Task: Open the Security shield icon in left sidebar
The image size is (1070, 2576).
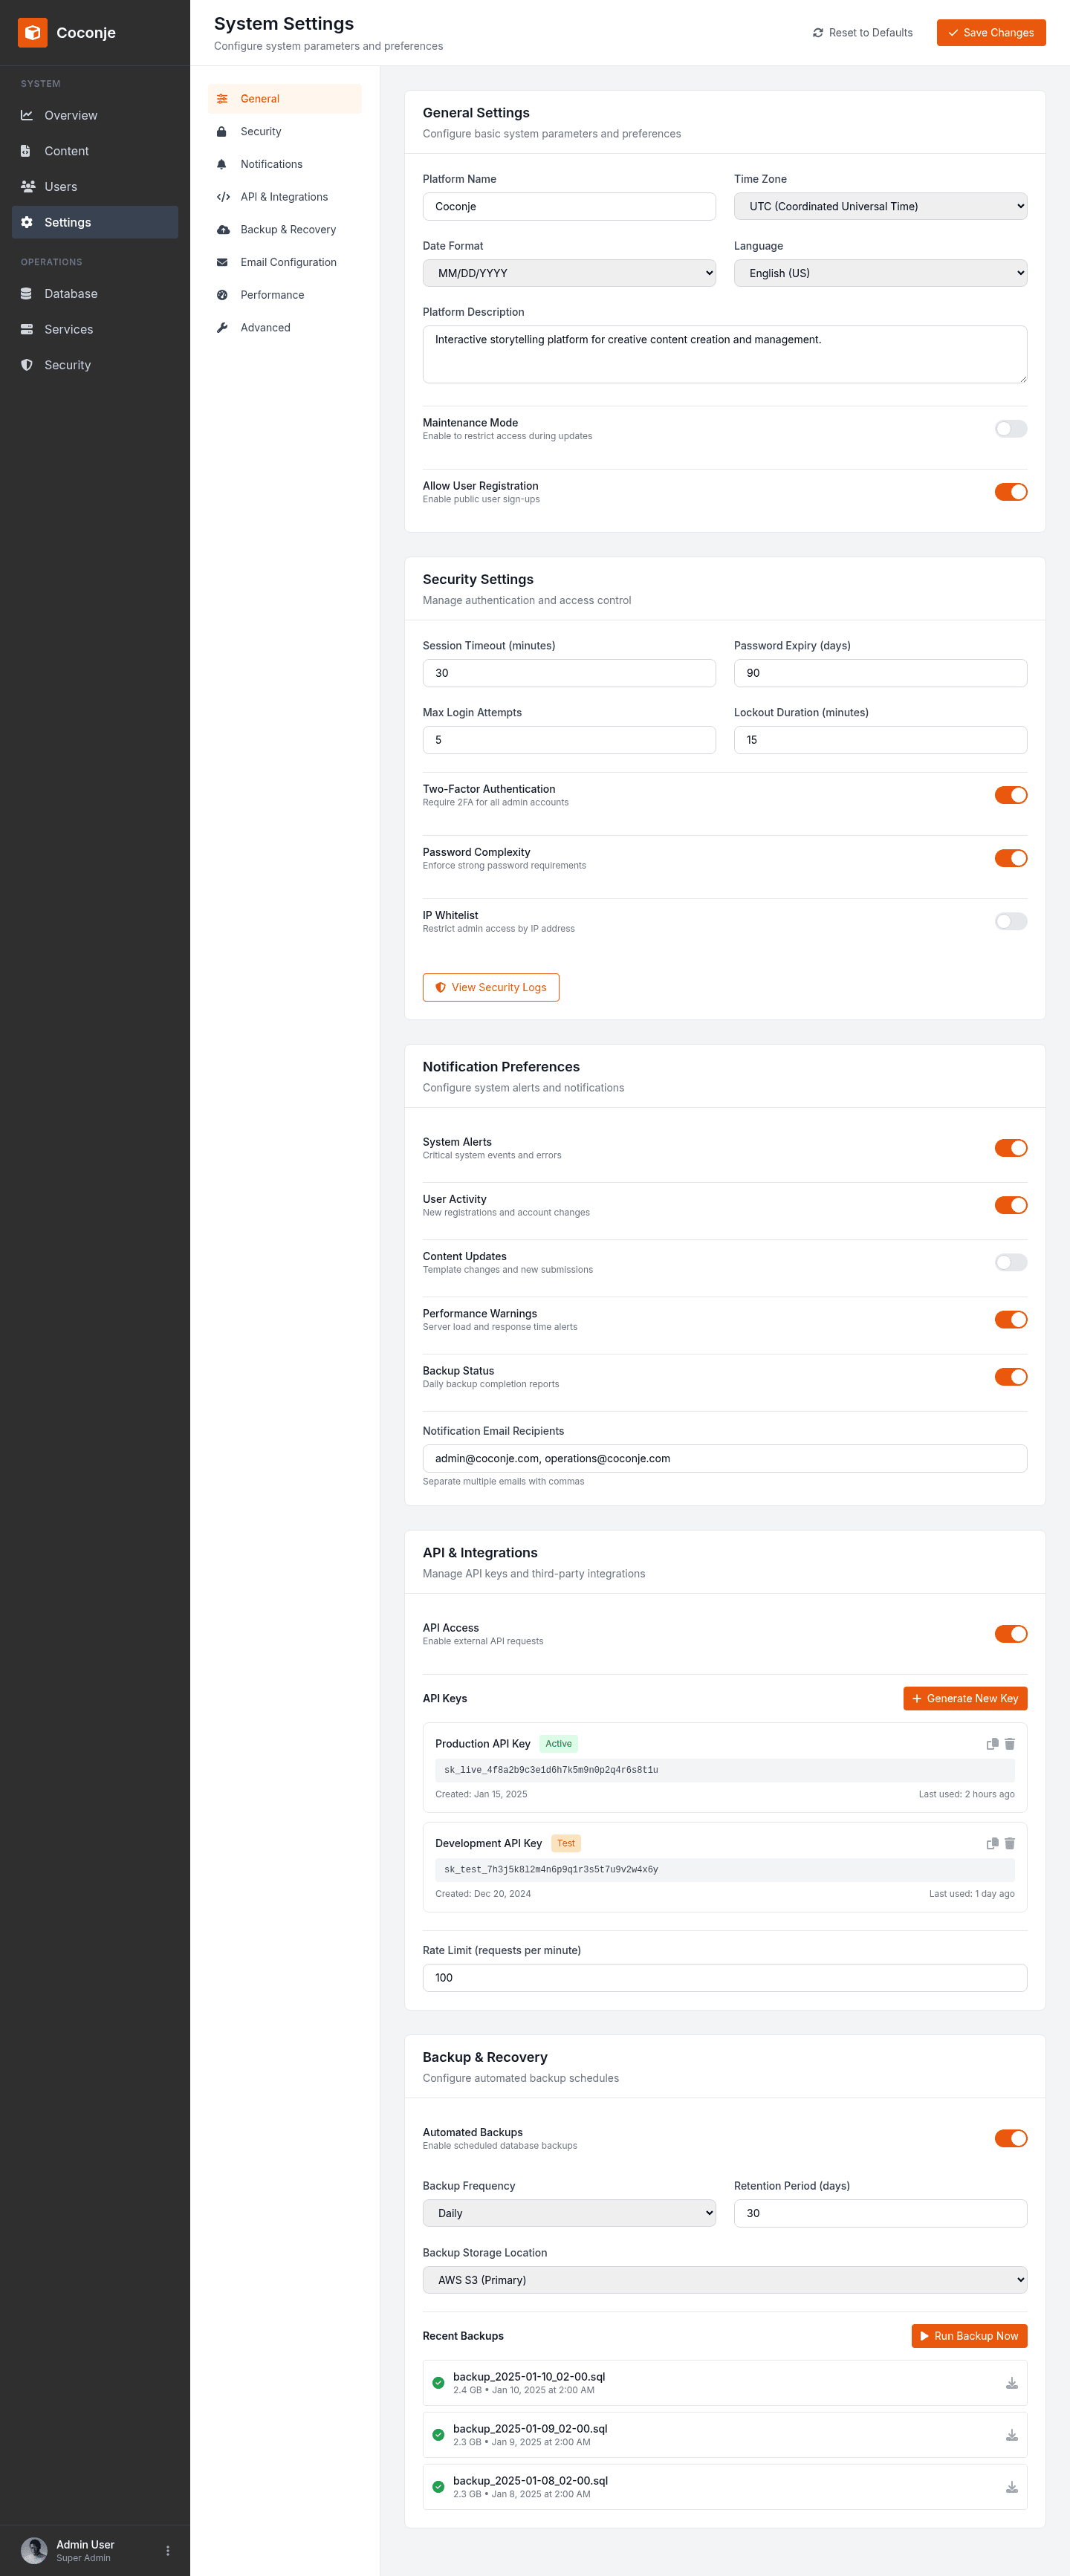Action: [x=27, y=365]
